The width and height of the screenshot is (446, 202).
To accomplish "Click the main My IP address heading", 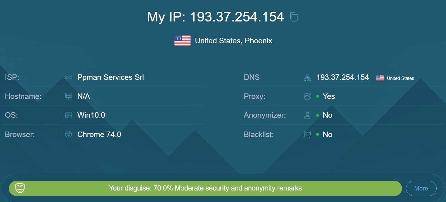I will tap(215, 17).
